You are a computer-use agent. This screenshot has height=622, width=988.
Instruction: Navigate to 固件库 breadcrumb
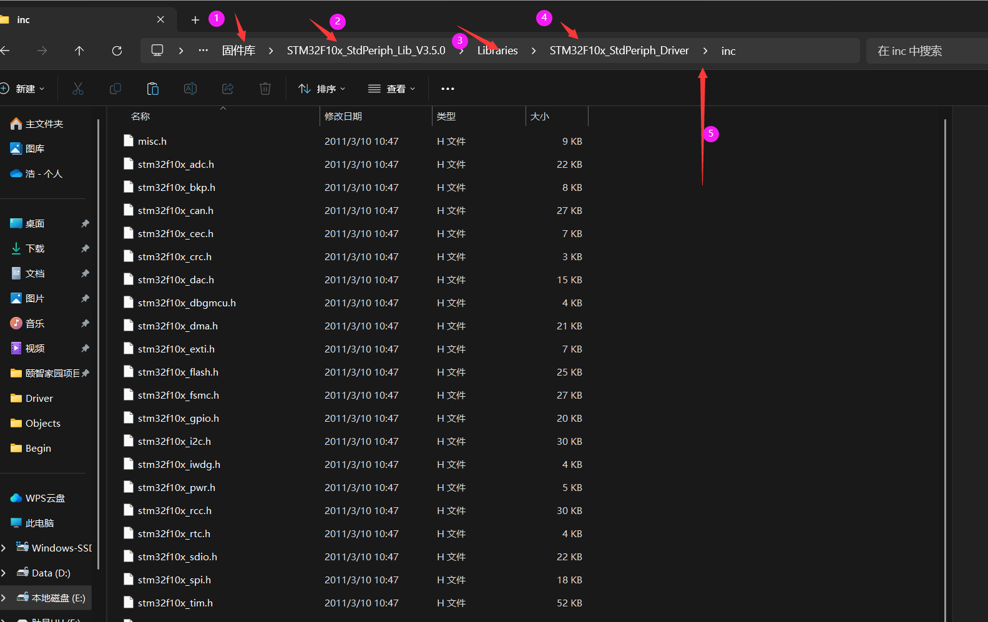(x=238, y=51)
